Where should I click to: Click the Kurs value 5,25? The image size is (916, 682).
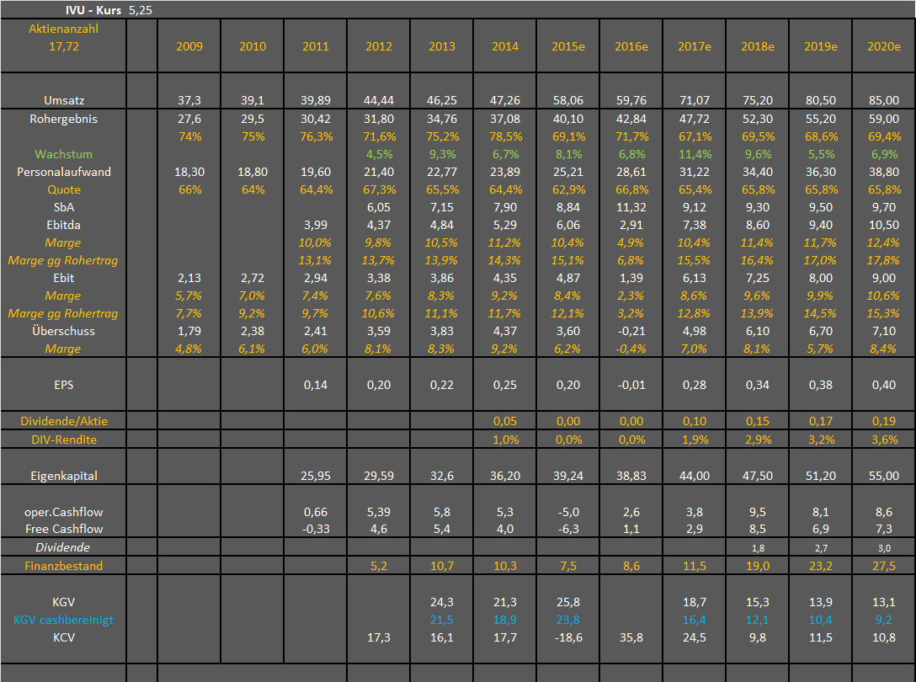[x=141, y=10]
